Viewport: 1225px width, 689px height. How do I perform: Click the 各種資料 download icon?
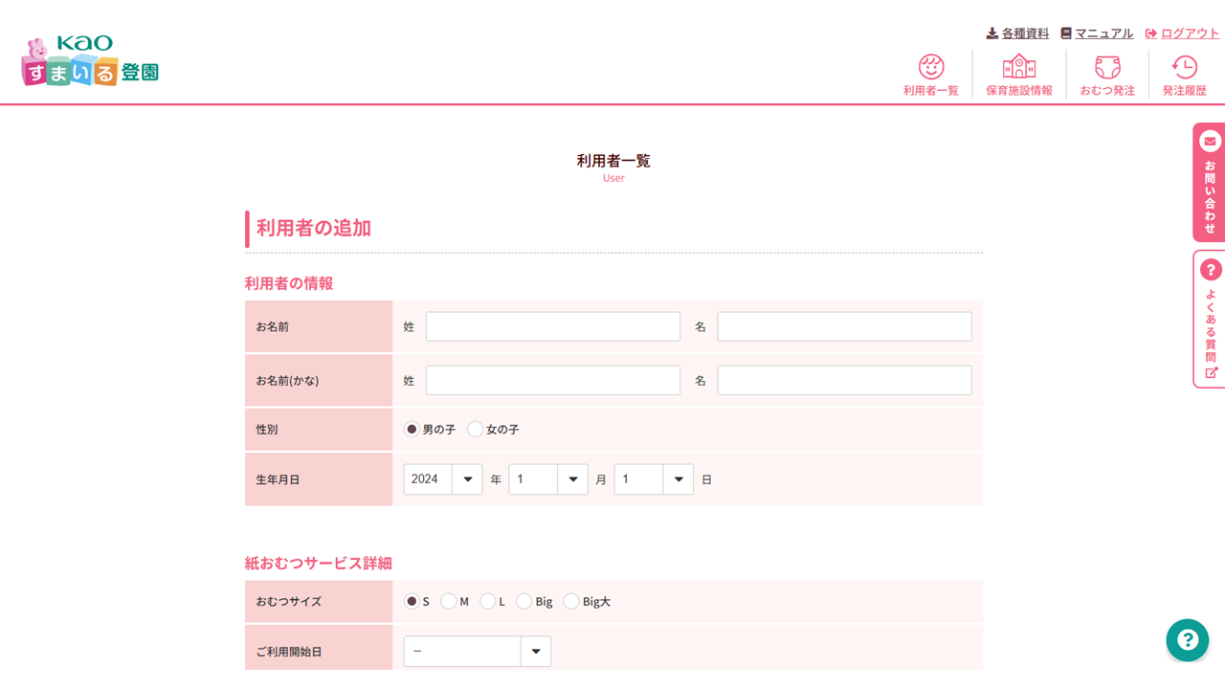tap(992, 33)
